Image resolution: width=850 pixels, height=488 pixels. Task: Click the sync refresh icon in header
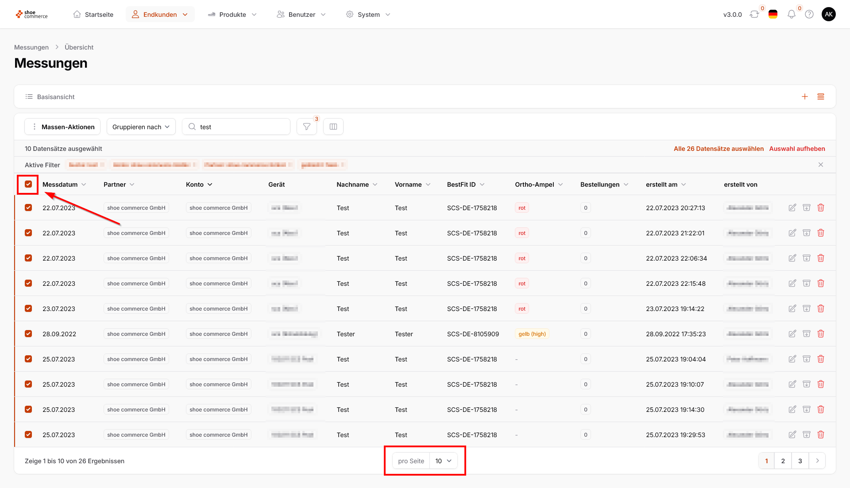pyautogui.click(x=754, y=14)
